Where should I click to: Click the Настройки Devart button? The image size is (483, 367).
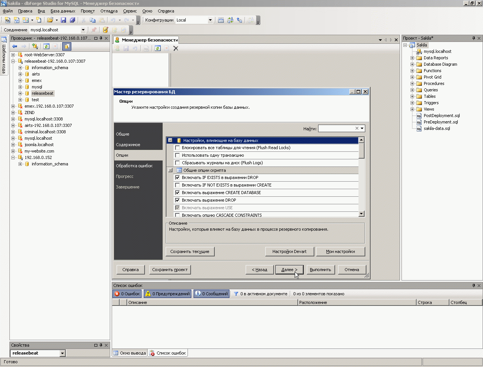click(x=289, y=251)
